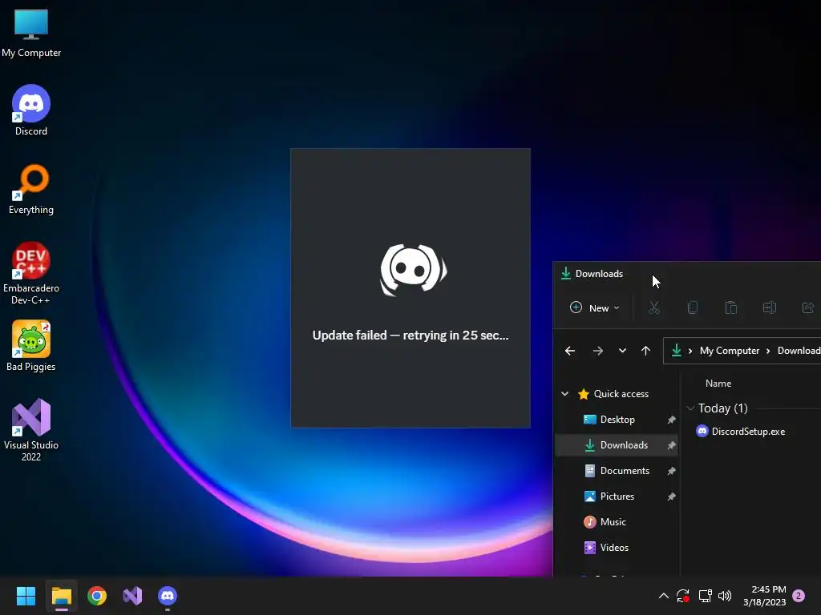Unpin Desktop using its pin icon
821x615 pixels.
[x=671, y=420]
